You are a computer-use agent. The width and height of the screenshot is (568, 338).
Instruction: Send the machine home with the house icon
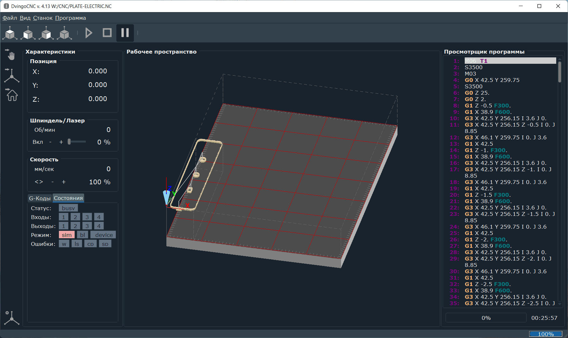tap(12, 95)
